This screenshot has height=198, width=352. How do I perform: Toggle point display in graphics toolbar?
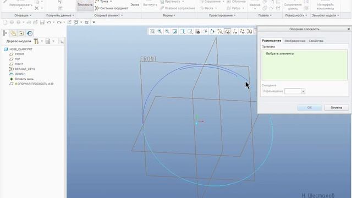pyautogui.click(x=242, y=31)
